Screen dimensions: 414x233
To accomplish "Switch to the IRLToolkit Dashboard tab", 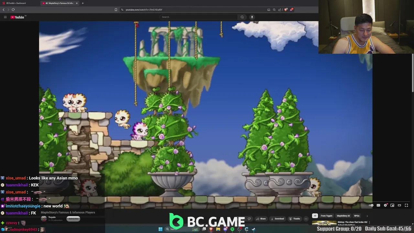I will pyautogui.click(x=19, y=3).
